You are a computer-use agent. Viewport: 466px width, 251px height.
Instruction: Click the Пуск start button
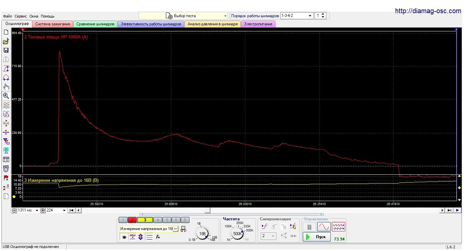coord(317,237)
